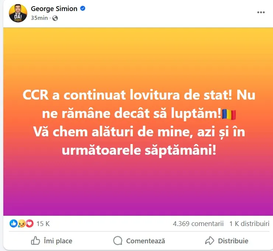This screenshot has width=273, height=251.
Task: Click the Distribuie button label
Action: 233,241
